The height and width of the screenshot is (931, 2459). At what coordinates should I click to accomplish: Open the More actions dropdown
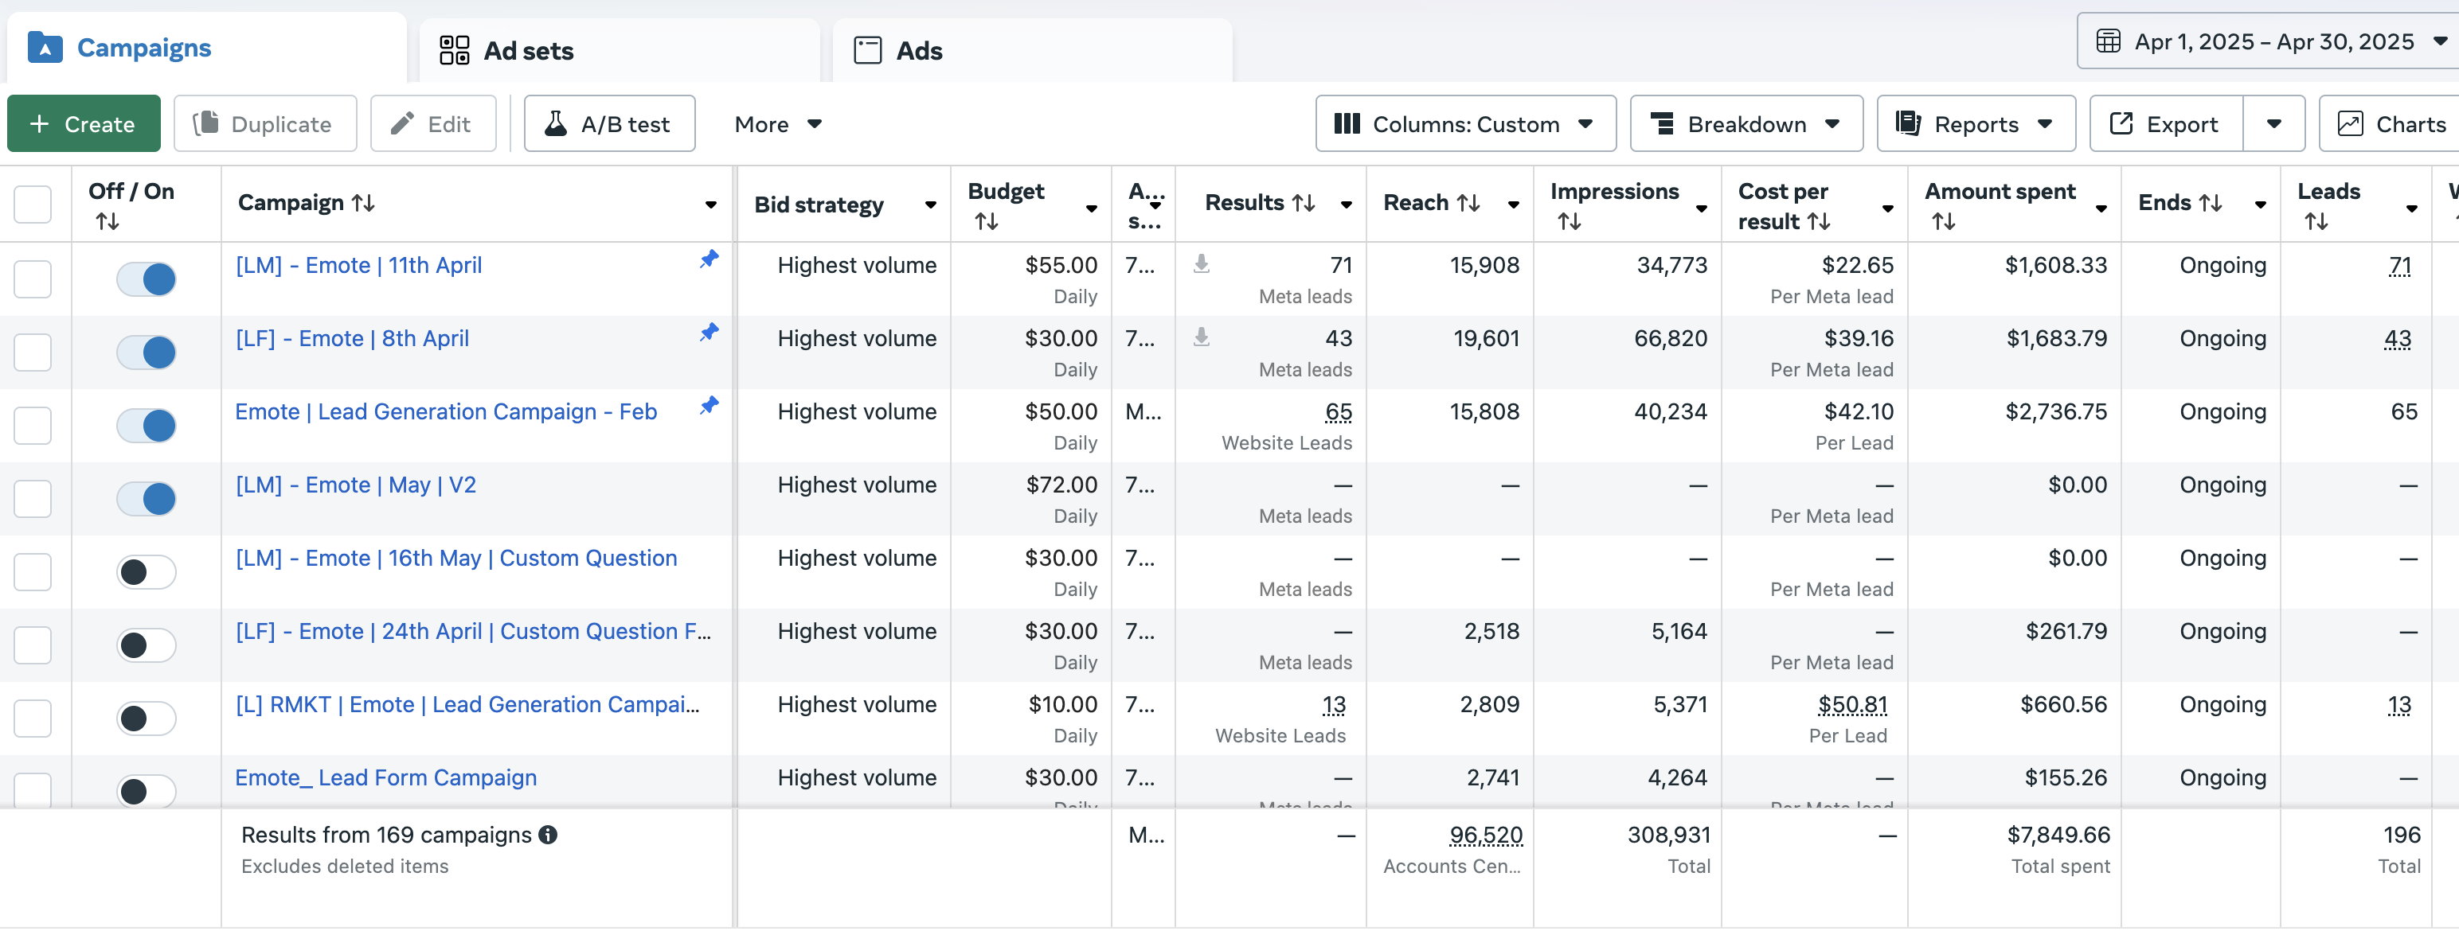click(x=777, y=124)
